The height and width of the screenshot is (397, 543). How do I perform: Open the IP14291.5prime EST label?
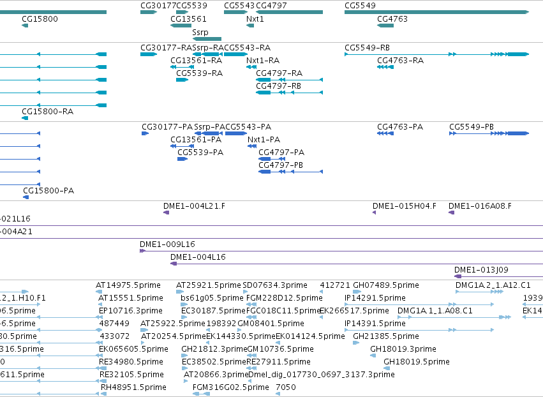coord(375,298)
